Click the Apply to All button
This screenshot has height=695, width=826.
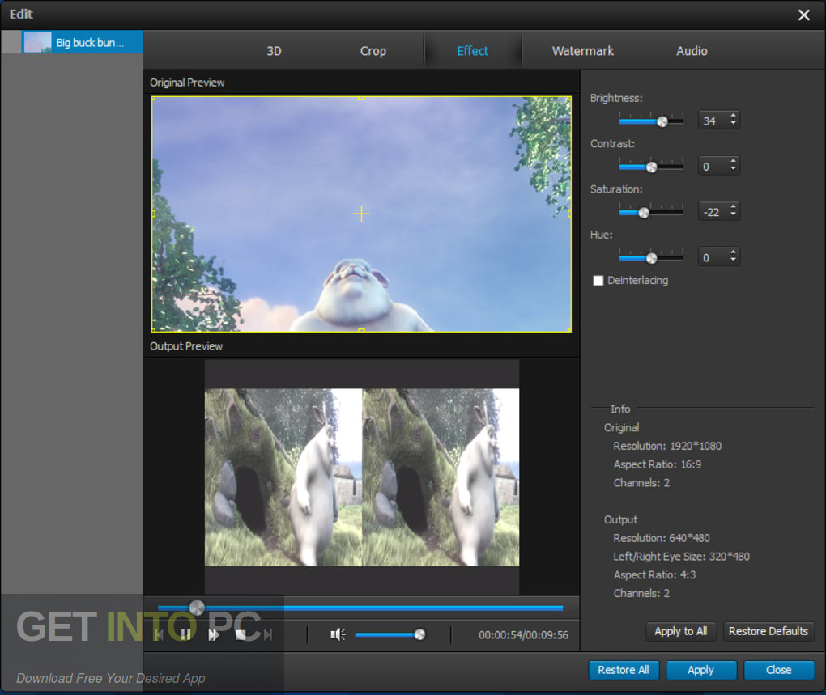click(x=680, y=631)
